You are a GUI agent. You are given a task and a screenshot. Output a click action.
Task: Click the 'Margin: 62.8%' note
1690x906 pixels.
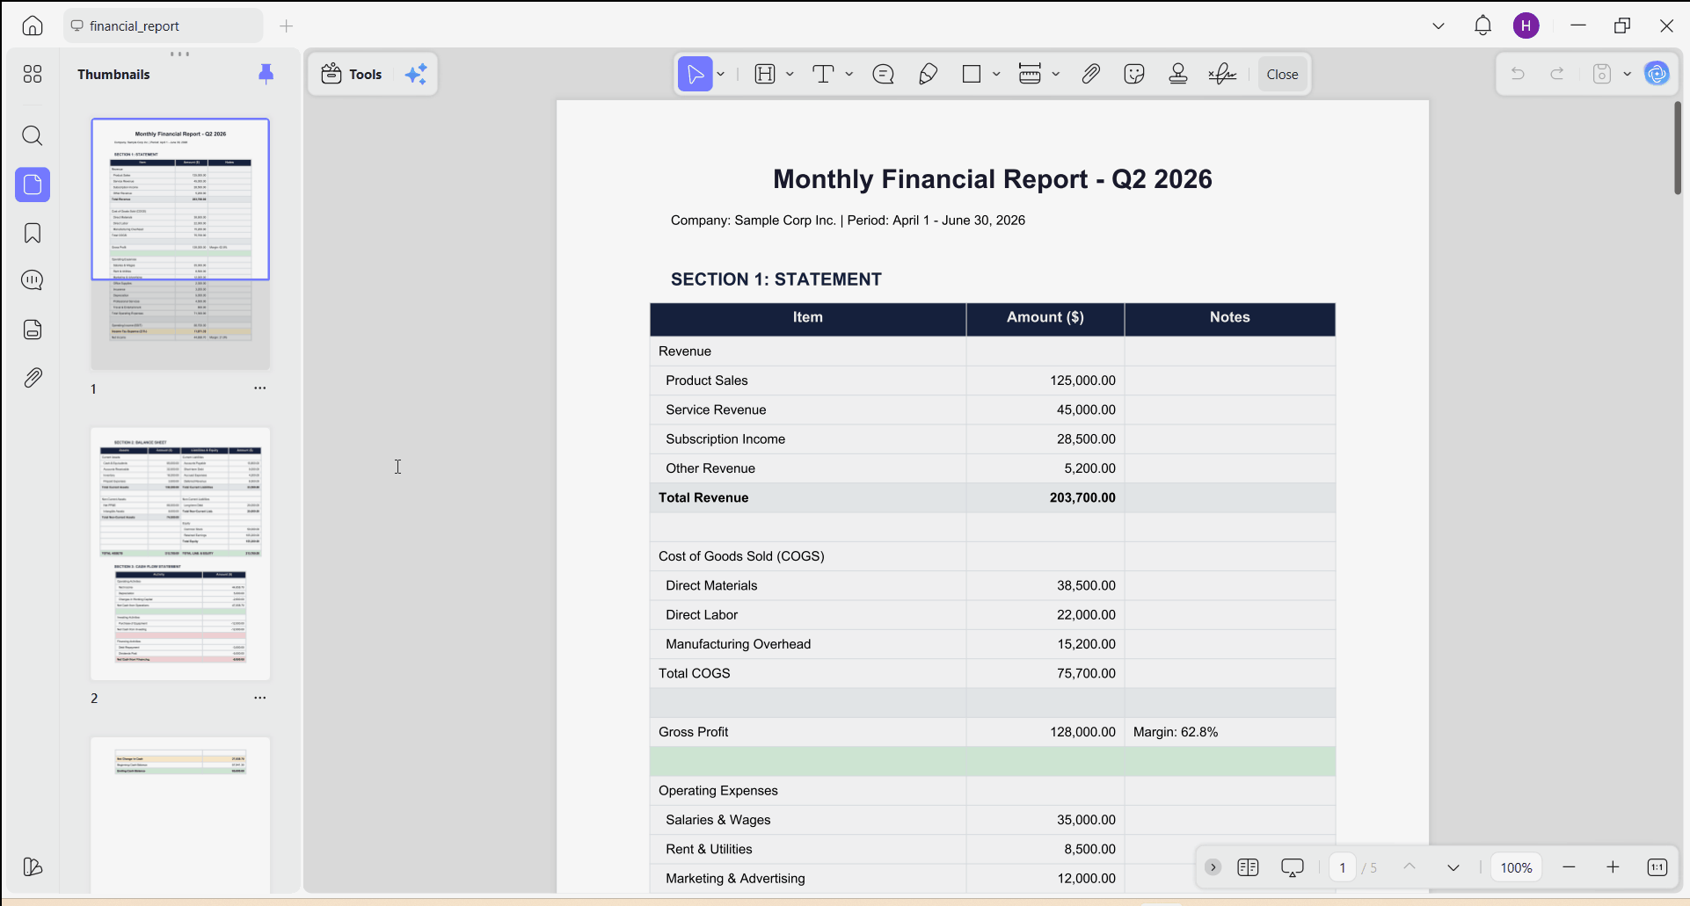pyautogui.click(x=1176, y=732)
